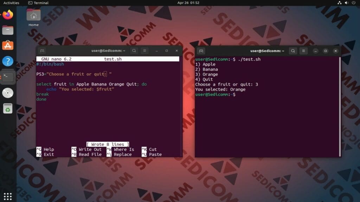Click the '#!/bin/bash' line in nano
The width and height of the screenshot is (360, 202).
click(x=50, y=64)
